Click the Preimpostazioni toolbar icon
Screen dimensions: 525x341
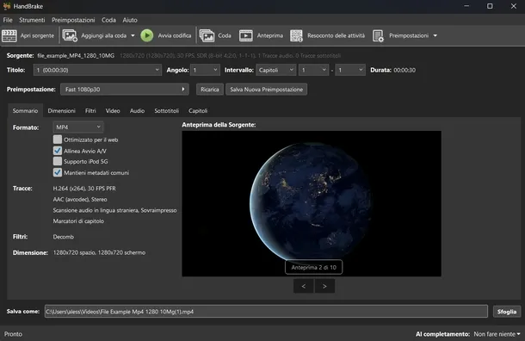[378, 35]
